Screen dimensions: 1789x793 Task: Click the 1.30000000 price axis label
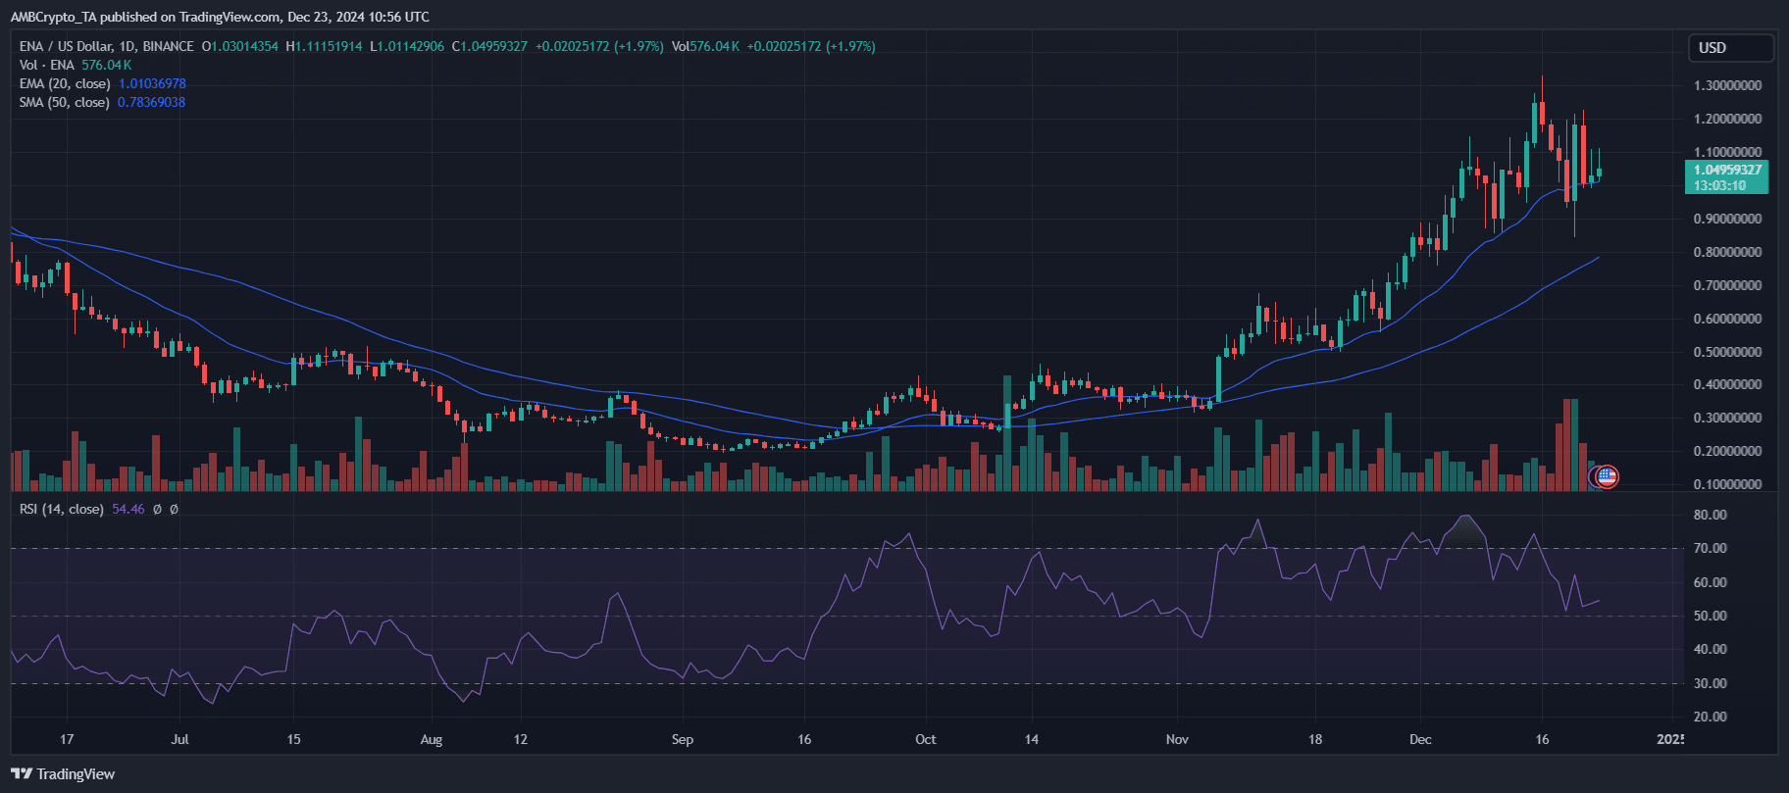(x=1727, y=85)
